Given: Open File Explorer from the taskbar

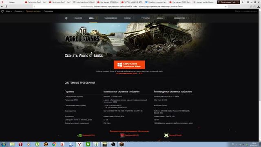Looking at the screenshot, I should click(12, 144).
